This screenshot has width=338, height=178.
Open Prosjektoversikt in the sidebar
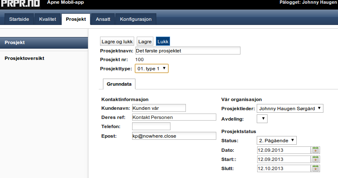click(x=24, y=58)
